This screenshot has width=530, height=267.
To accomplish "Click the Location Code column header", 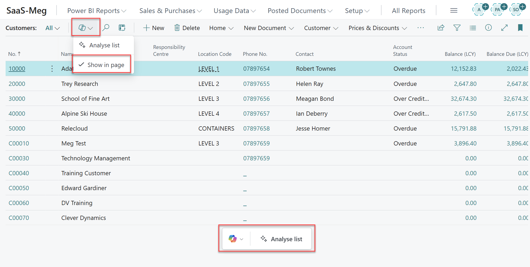I will [215, 54].
